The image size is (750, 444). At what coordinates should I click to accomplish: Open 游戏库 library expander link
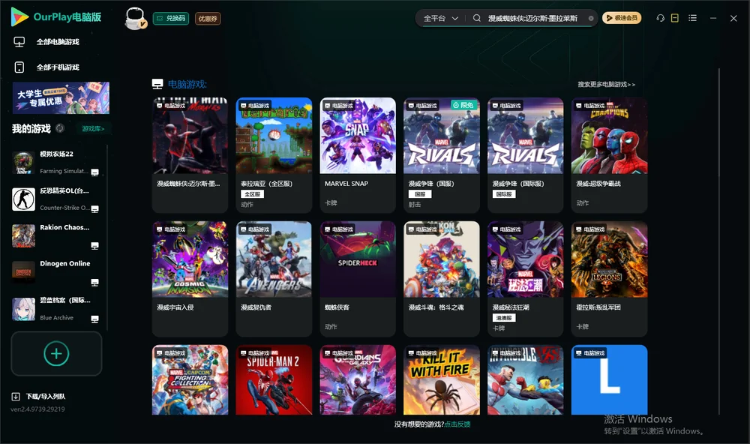pos(93,129)
